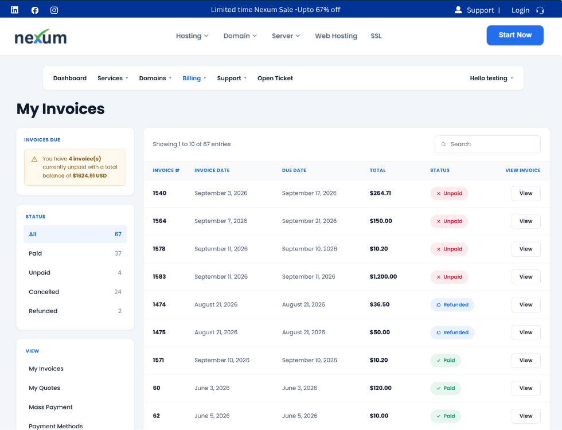Image resolution: width=562 pixels, height=430 pixels.
Task: Open the SSL nav link
Action: point(376,36)
